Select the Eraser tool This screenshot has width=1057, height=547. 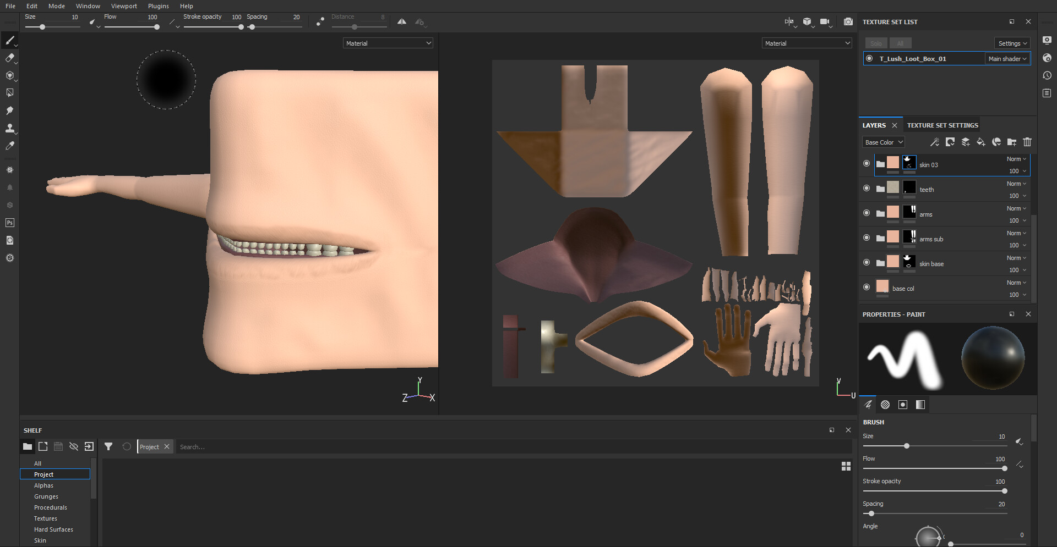click(10, 58)
